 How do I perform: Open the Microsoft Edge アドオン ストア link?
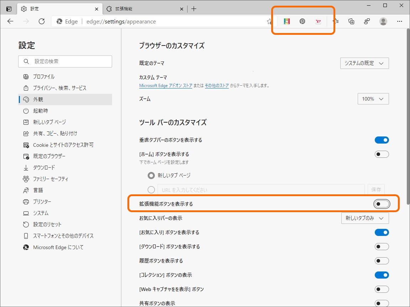[165, 85]
